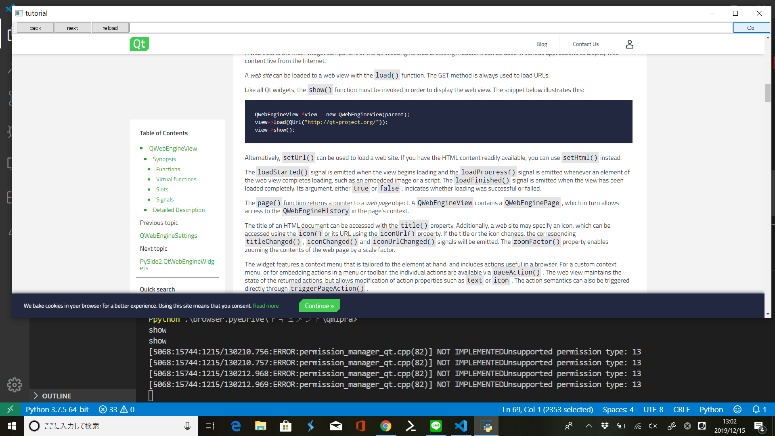Click the QWebEngineView link in table of contents

tap(173, 148)
